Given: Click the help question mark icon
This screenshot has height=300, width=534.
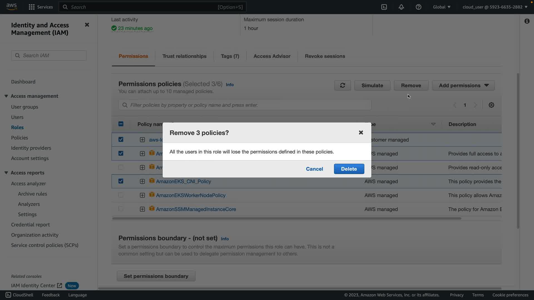Looking at the screenshot, I should (418, 7).
